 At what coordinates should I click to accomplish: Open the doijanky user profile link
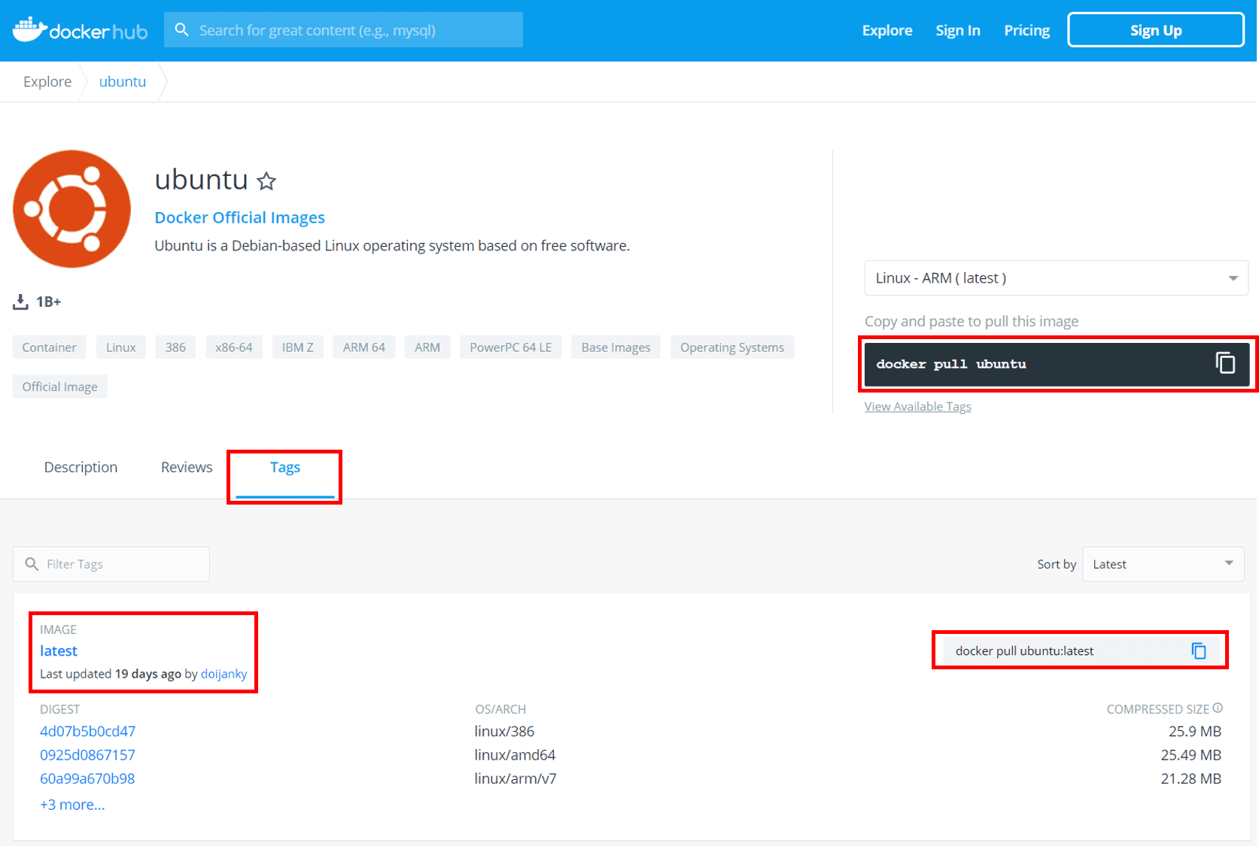(x=224, y=674)
